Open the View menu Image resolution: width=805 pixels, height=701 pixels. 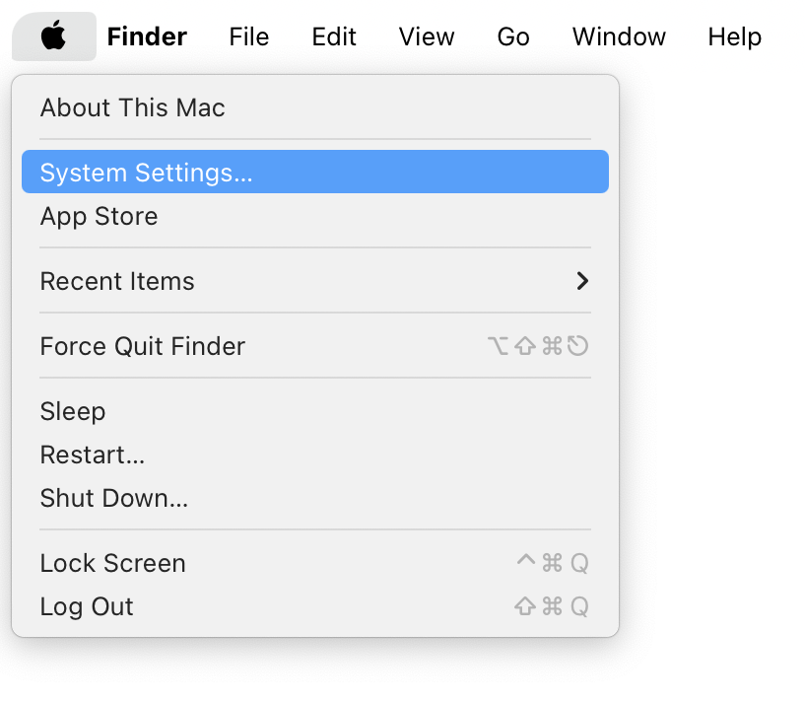coord(427,37)
